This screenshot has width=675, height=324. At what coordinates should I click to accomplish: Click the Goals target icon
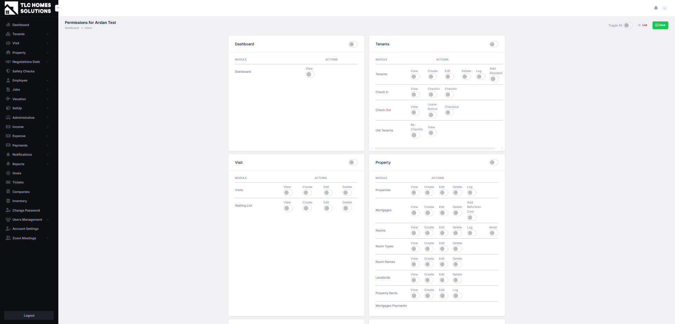(x=8, y=173)
